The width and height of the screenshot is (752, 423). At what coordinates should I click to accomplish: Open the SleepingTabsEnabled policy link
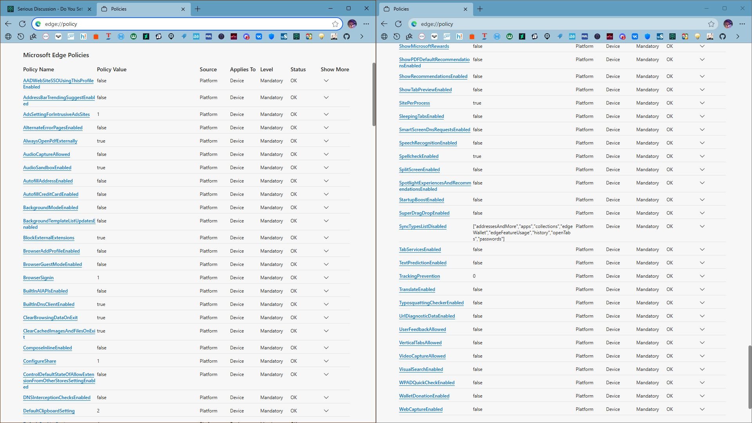421,116
